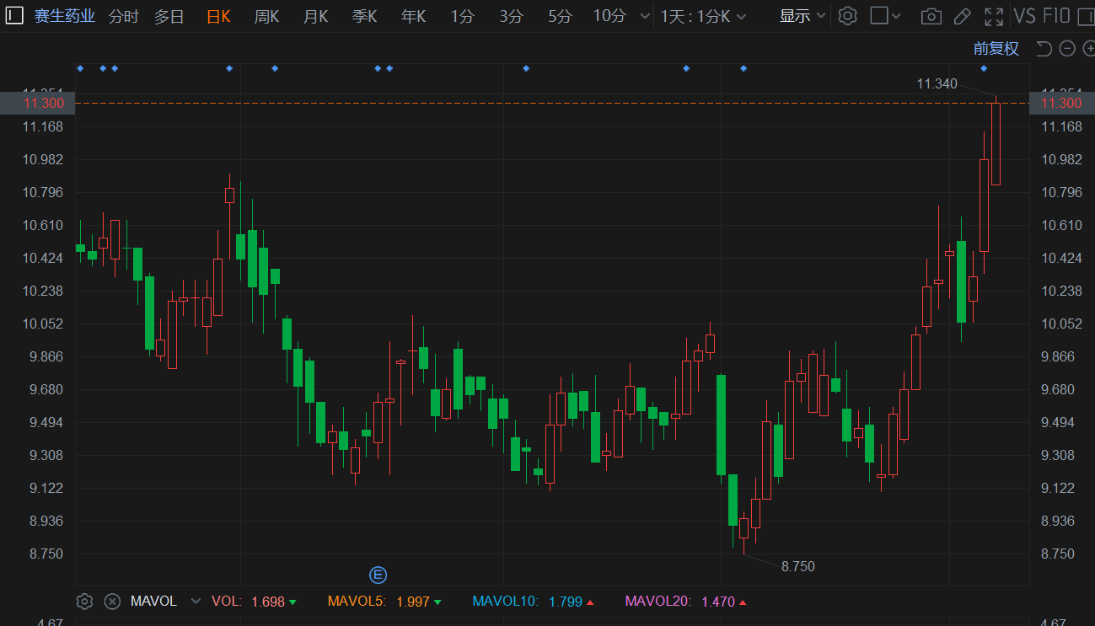The height and width of the screenshot is (626, 1095).
Task: Remove the MAVOL indicator panel
Action: tap(112, 602)
